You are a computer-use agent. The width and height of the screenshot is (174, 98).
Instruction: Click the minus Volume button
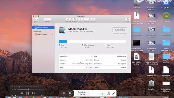pyautogui.click(x=49, y=19)
